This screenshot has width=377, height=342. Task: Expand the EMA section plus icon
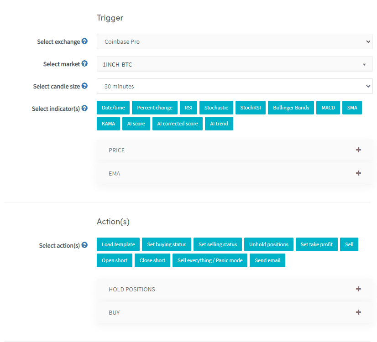[358, 173]
